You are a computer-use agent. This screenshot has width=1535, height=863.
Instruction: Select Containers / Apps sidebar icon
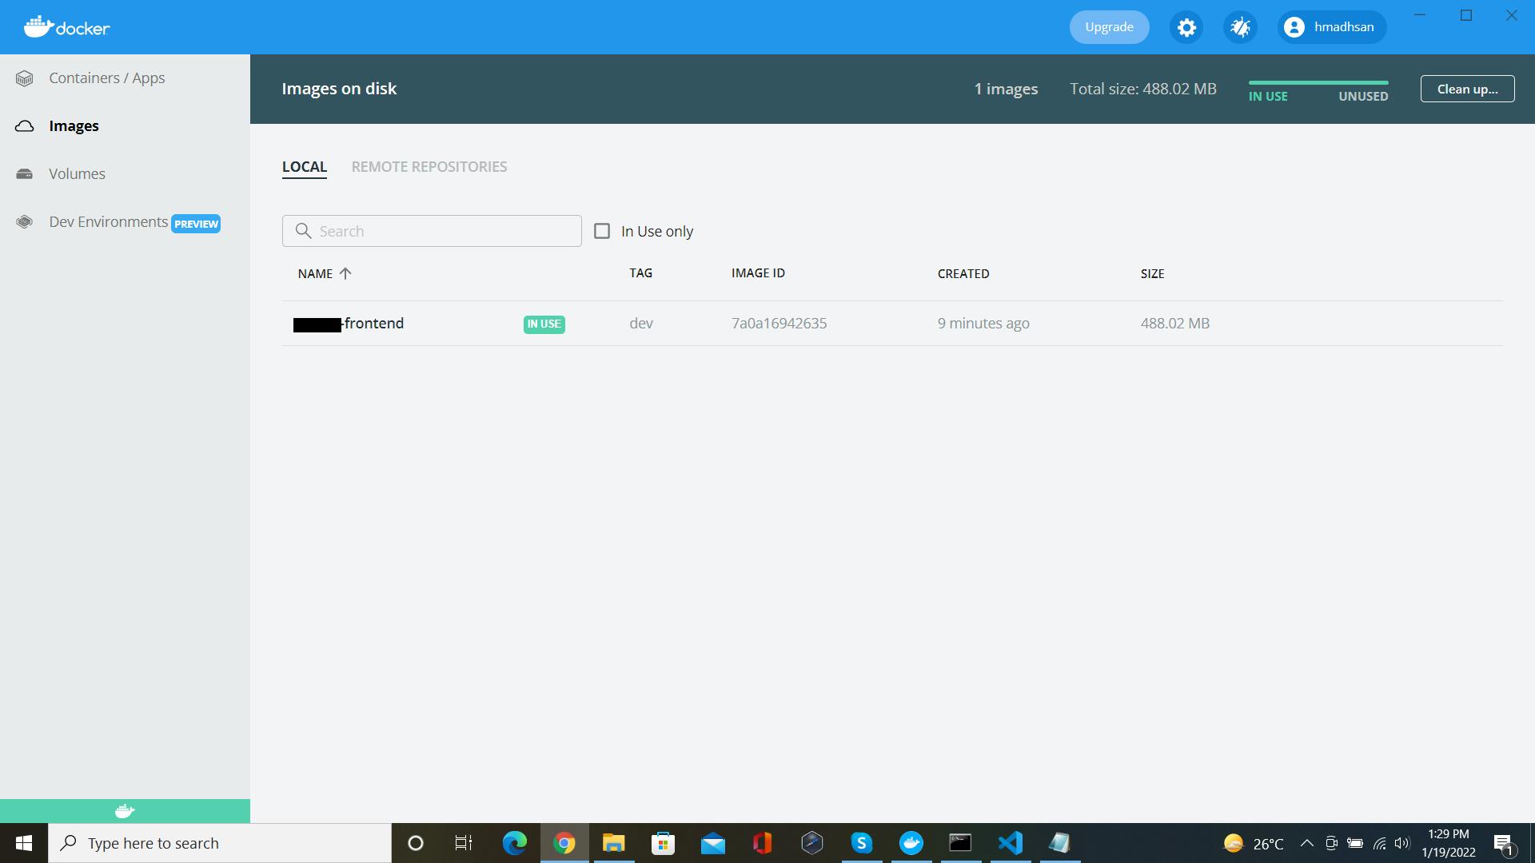click(26, 77)
